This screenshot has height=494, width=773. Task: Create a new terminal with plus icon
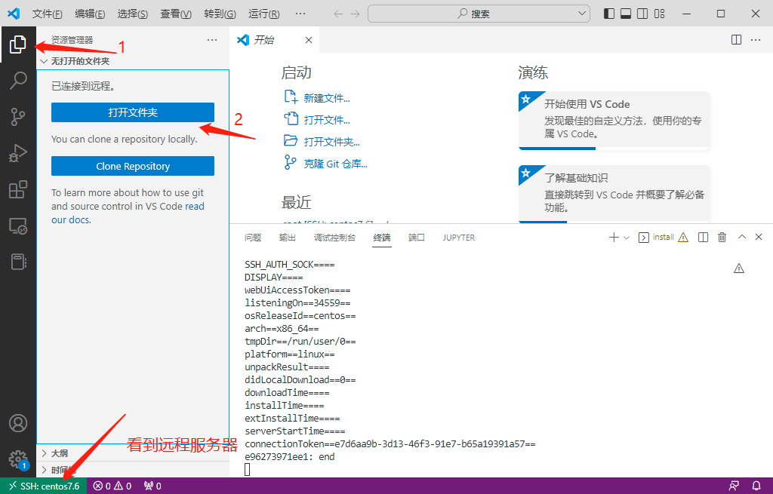click(614, 238)
